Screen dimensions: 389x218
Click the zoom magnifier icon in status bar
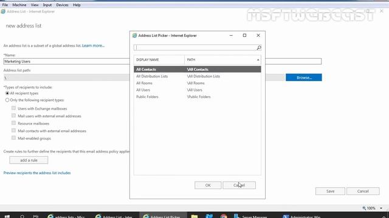point(364,208)
